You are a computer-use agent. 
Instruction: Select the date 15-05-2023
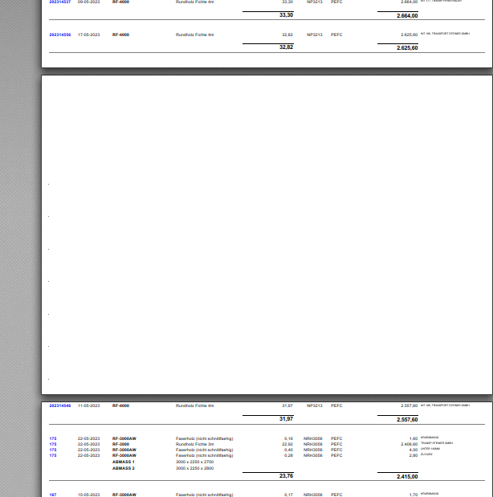pyautogui.click(x=89, y=495)
